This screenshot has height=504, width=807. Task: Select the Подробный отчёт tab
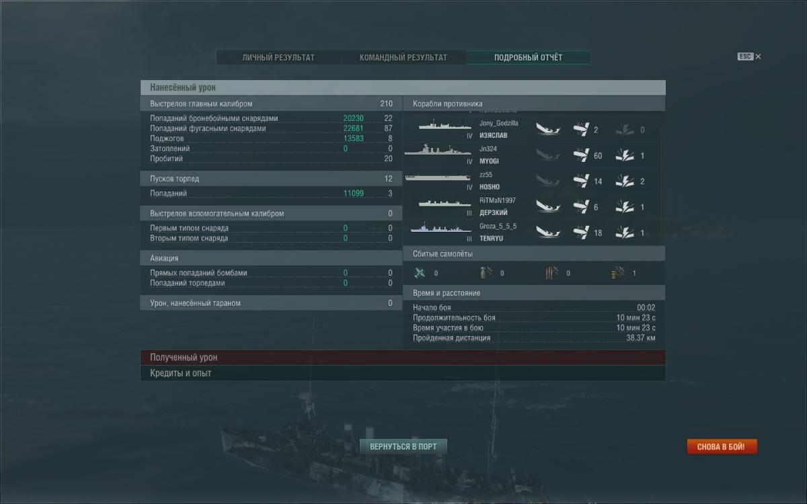click(528, 58)
